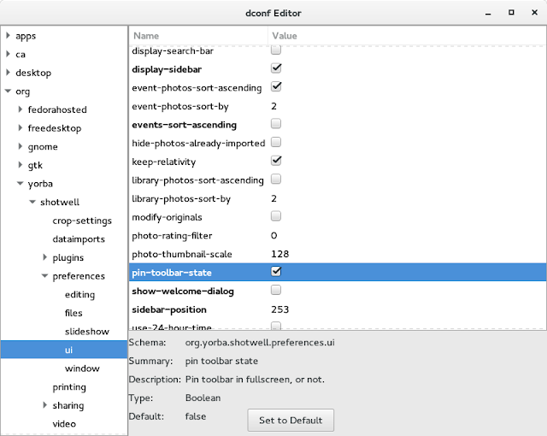Collapse the preferences node arrow
The image size is (547, 436).
tap(45, 275)
